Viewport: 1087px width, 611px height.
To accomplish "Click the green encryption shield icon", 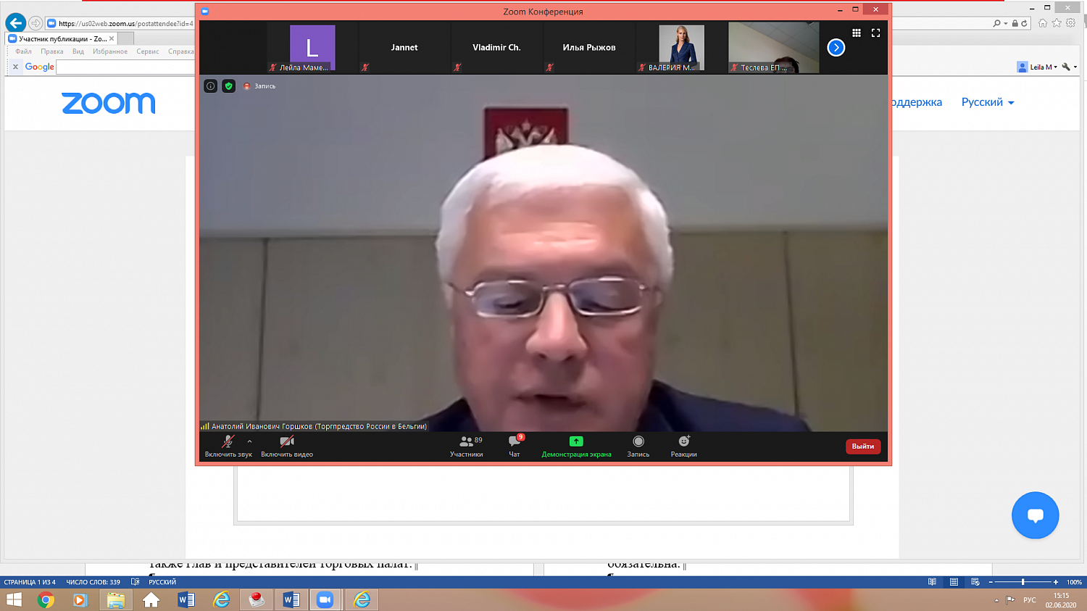I will tap(229, 86).
